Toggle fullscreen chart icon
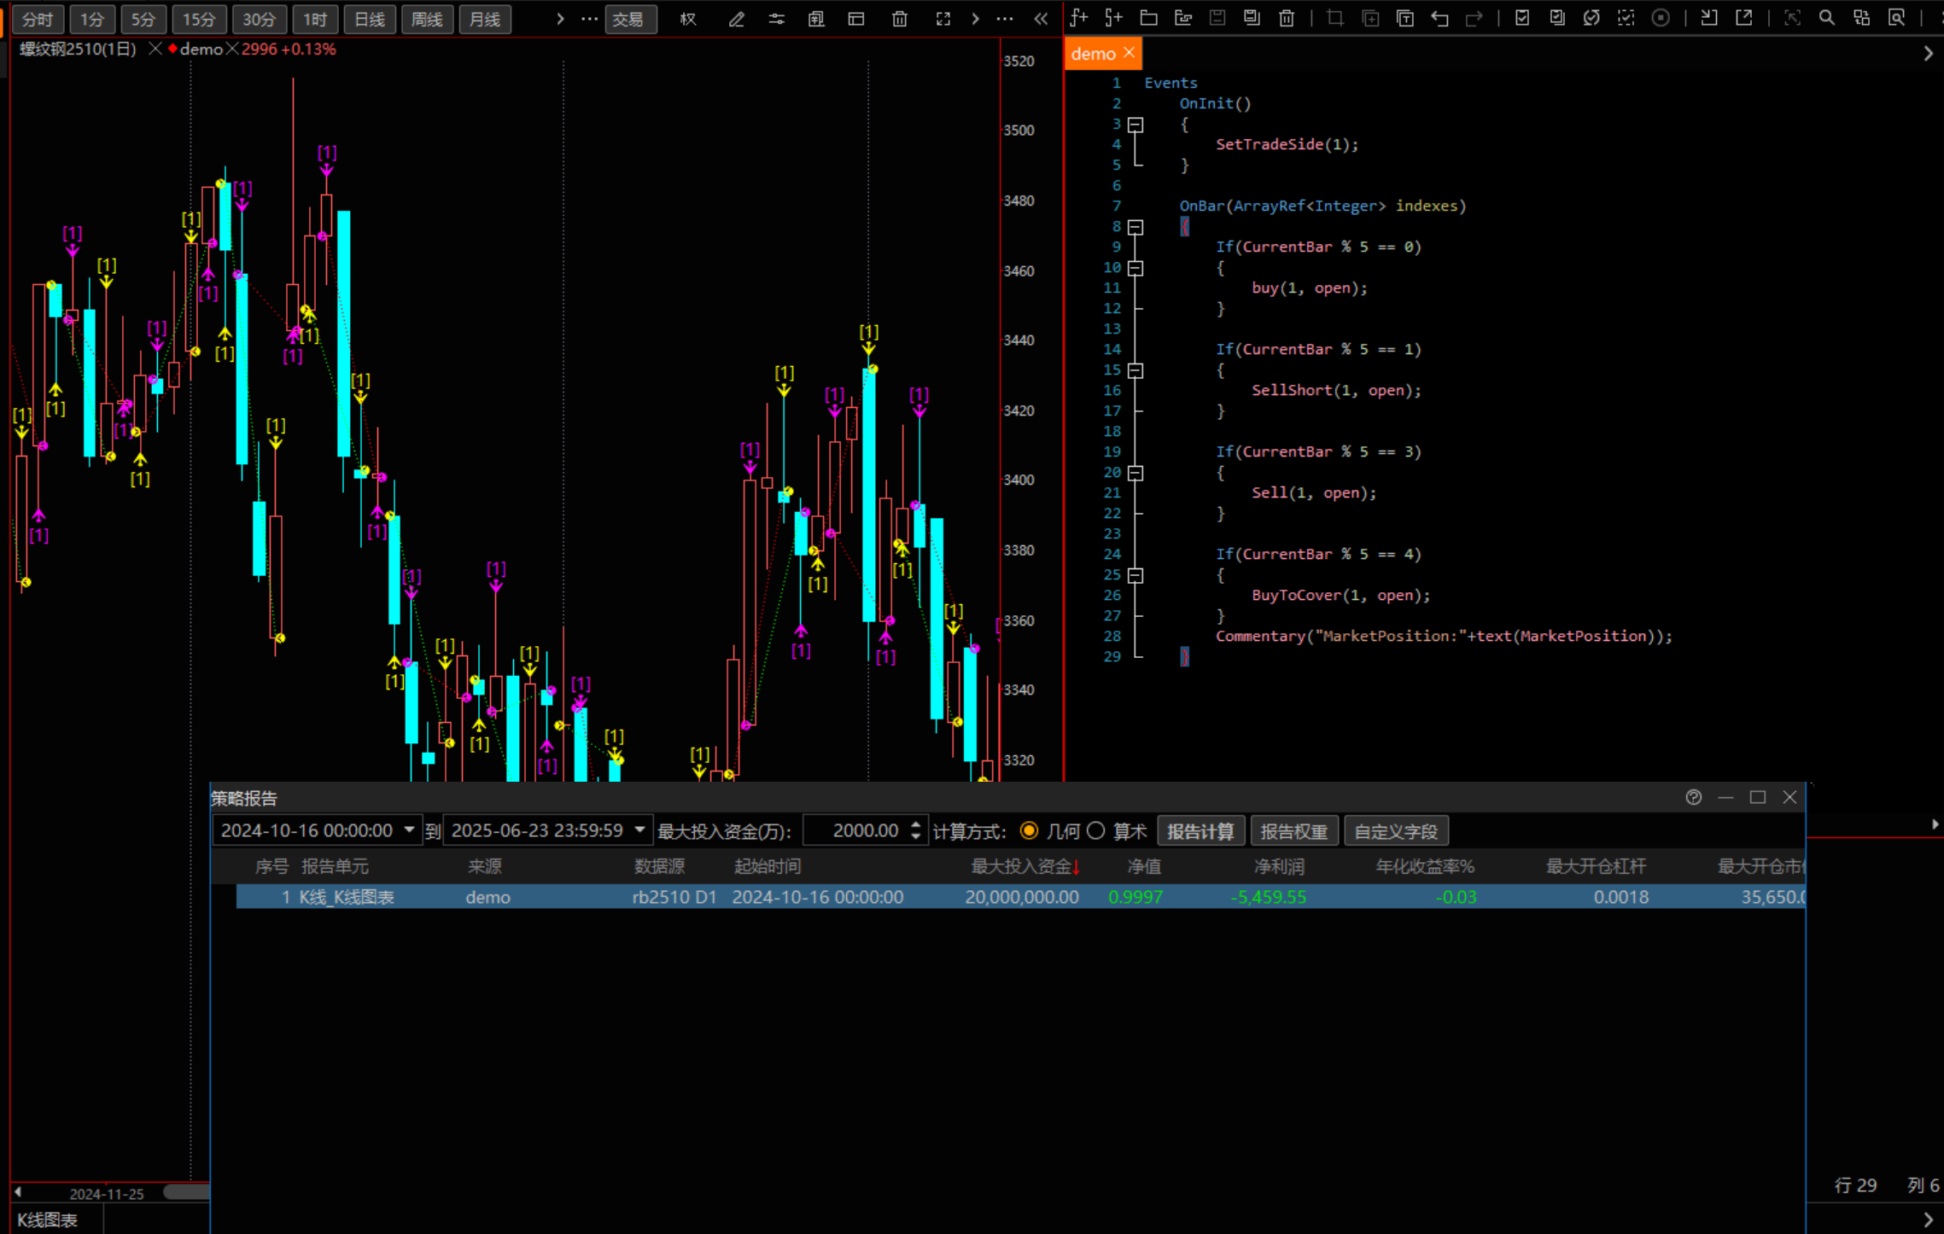Screen dimensions: 1944x1234 coord(943,19)
